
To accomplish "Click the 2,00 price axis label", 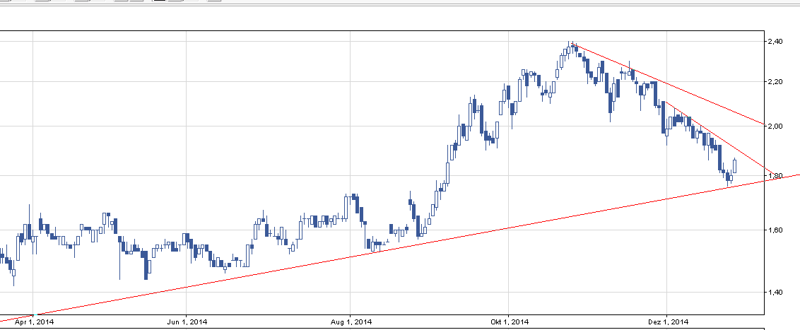I will [x=776, y=126].
